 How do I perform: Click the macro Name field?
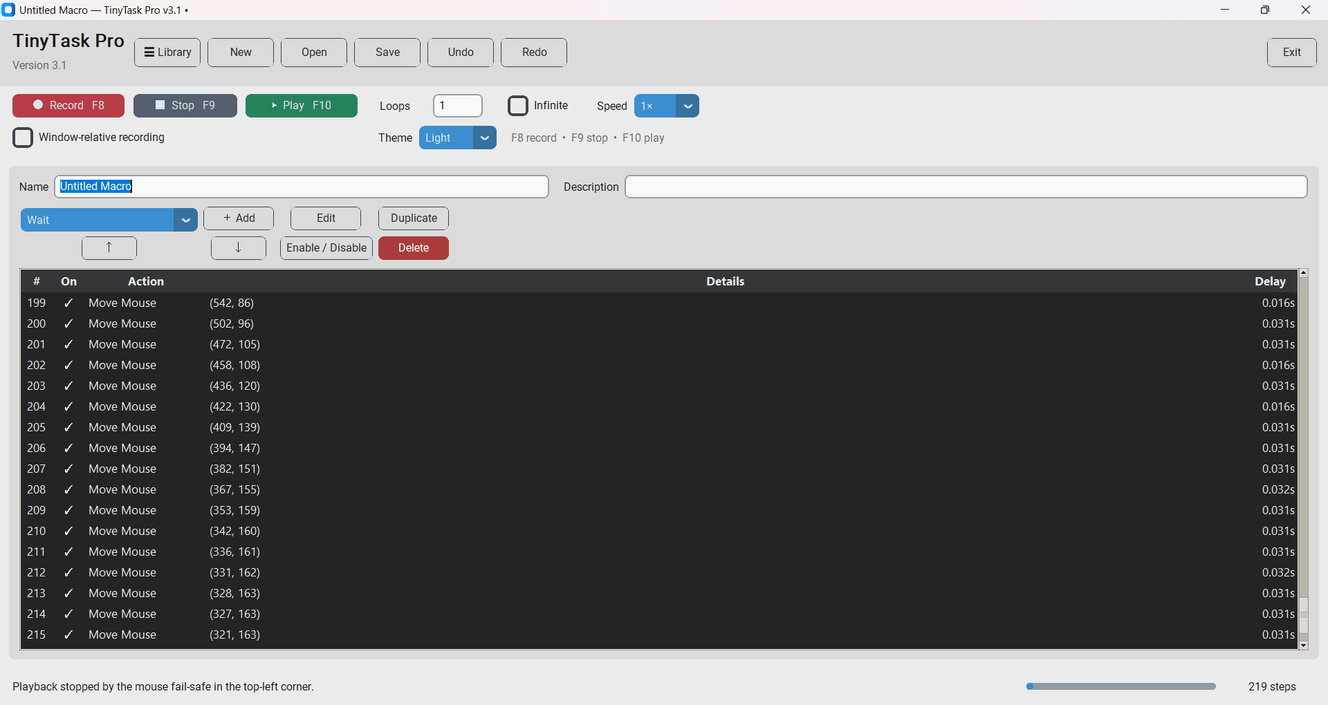coord(302,187)
